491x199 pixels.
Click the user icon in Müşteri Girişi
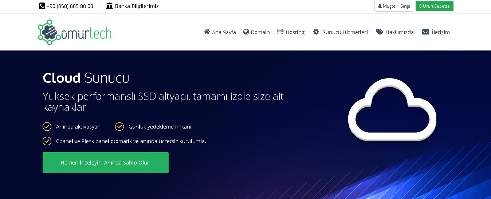380,6
